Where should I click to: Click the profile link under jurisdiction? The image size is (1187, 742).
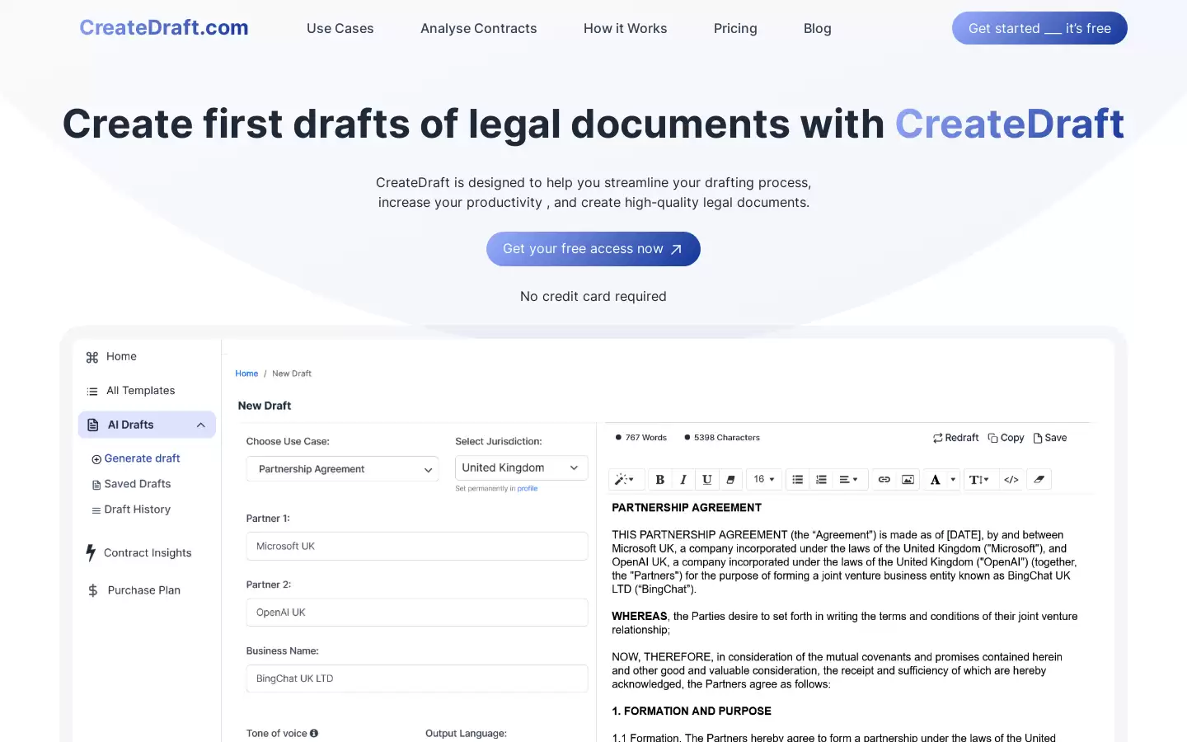pos(528,489)
